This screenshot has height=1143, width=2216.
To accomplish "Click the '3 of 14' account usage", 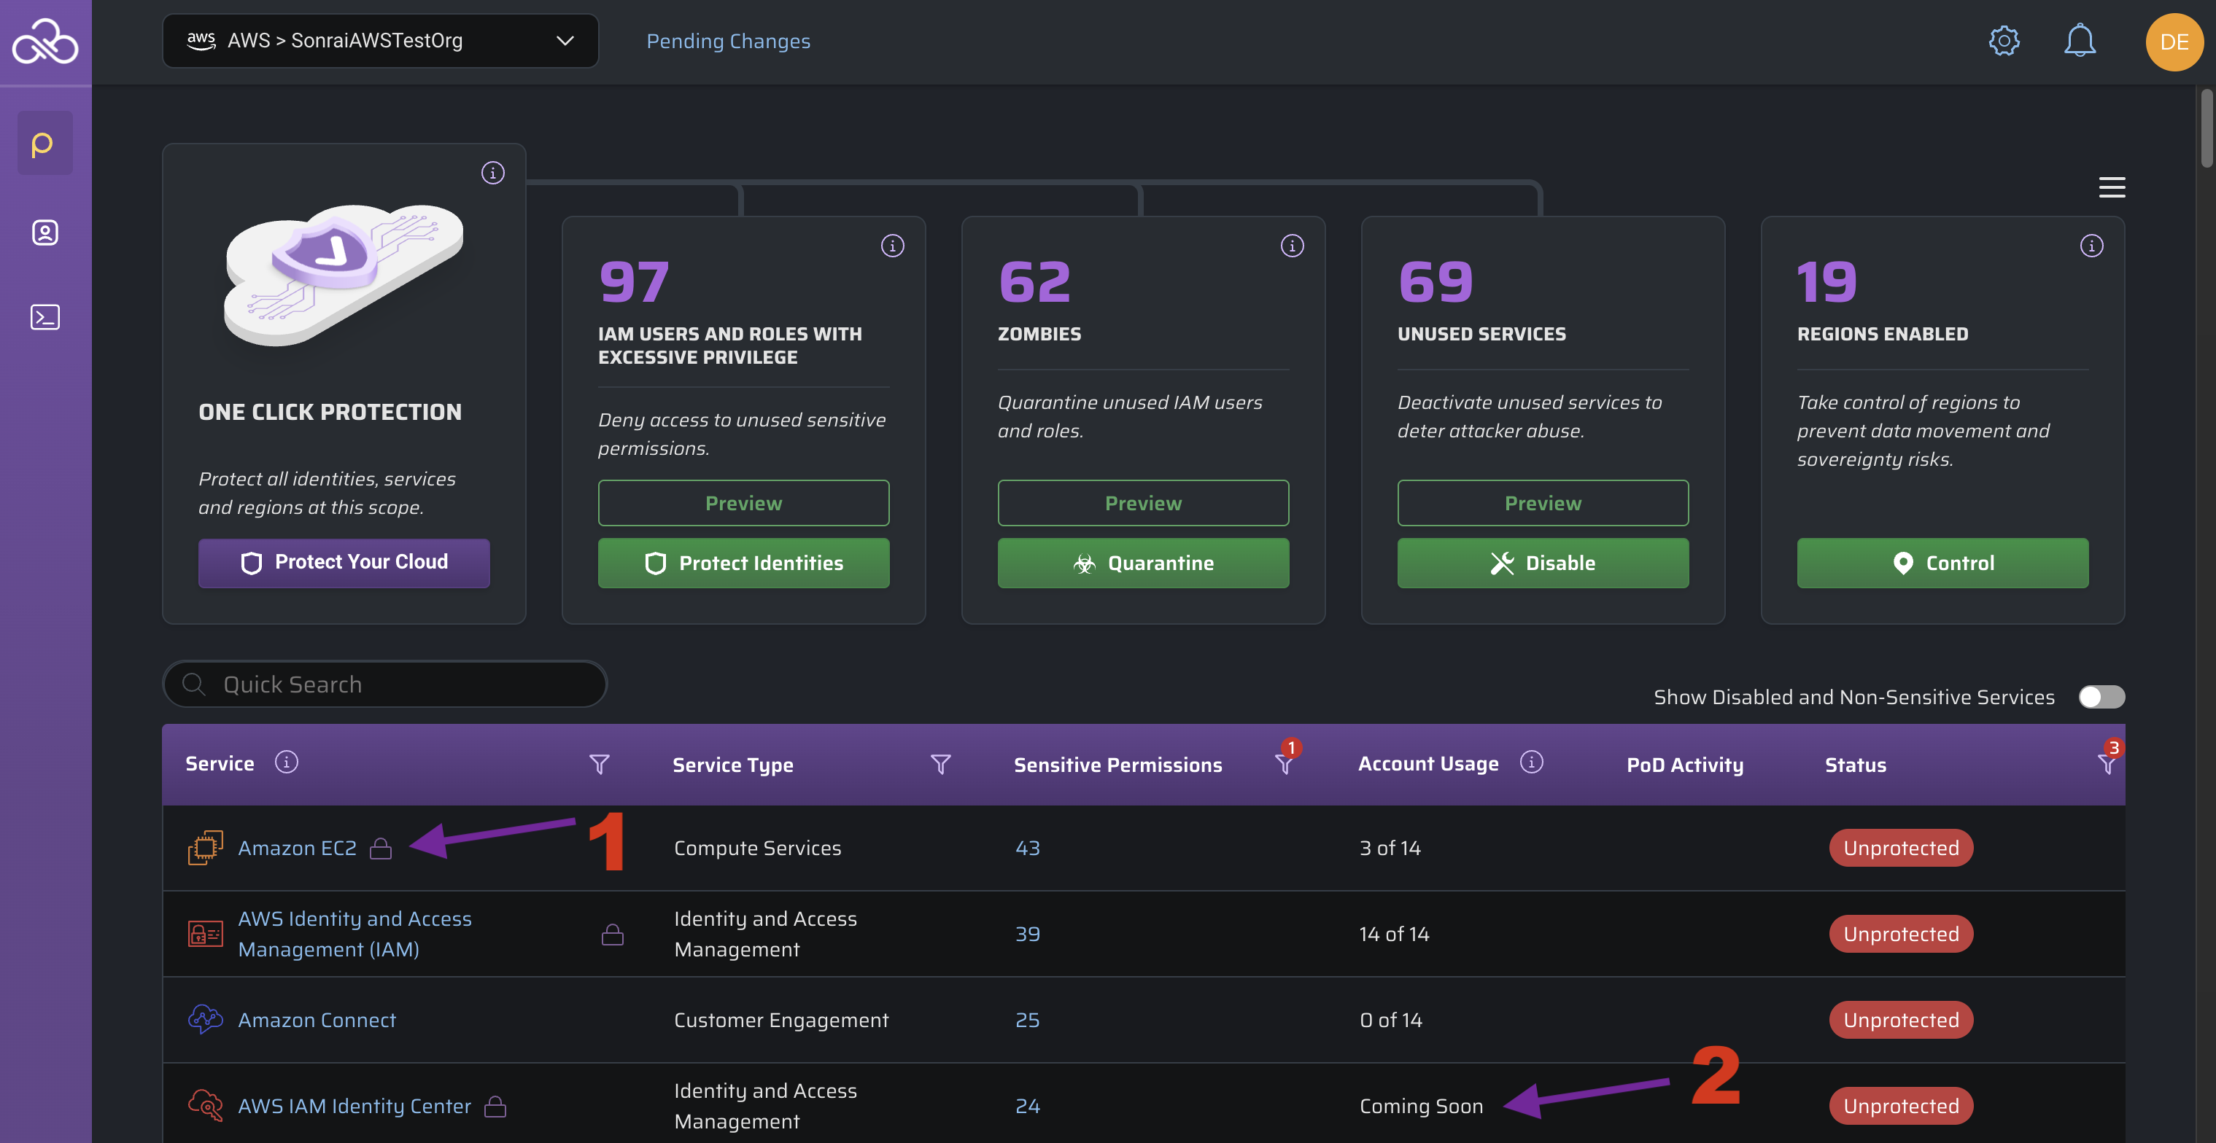I will pos(1390,849).
